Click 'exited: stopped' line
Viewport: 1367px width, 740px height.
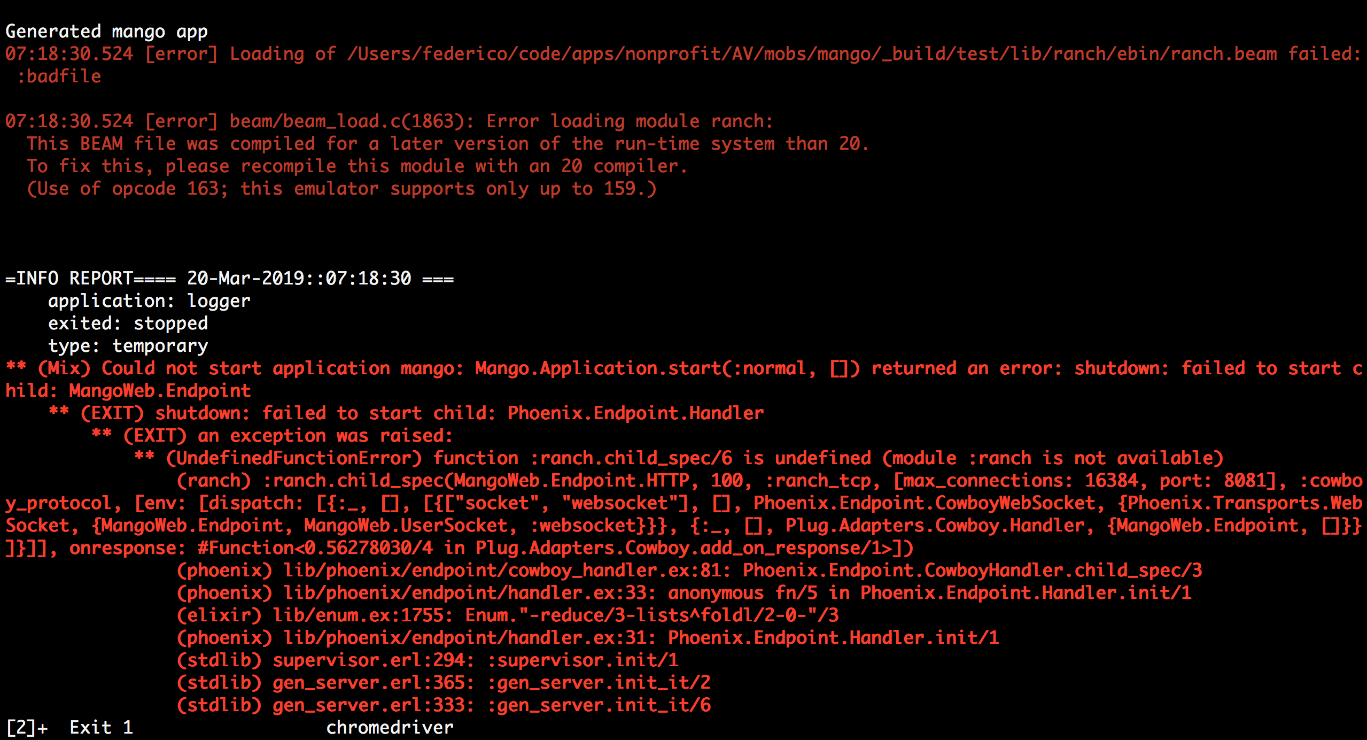[x=128, y=323]
